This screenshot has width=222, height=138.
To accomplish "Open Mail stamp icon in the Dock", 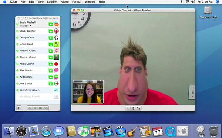I will tap(34, 131).
